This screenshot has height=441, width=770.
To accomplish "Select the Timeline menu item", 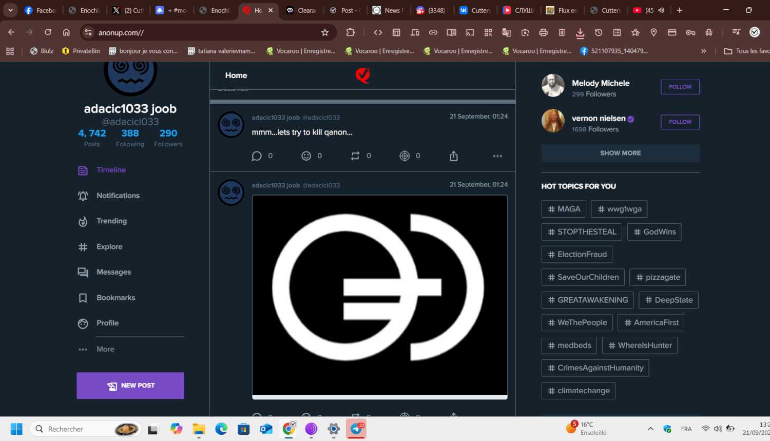I will [x=111, y=170].
